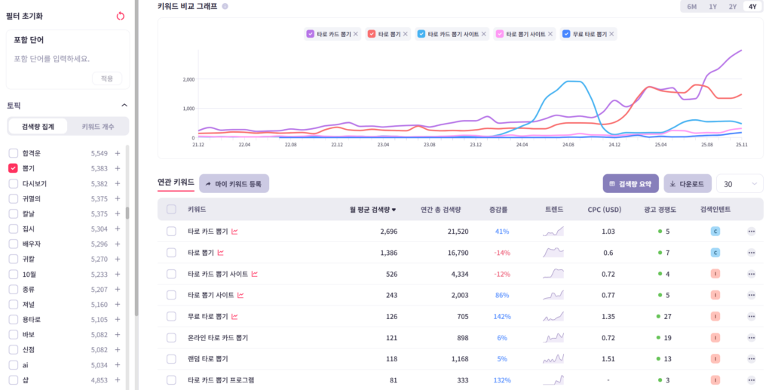Viewport: 772px width, 390px height.
Task: Open more options for 타로 카드 뽑기 row
Action: [x=751, y=232]
